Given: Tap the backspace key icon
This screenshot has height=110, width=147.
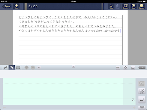Looking at the screenshot, I should (142, 67).
